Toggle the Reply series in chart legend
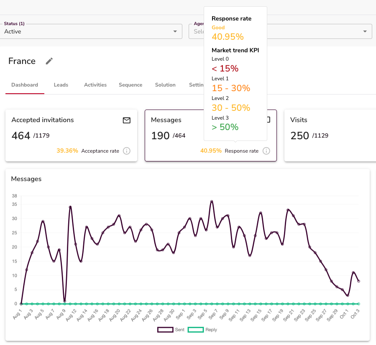This screenshot has width=376, height=345. pyautogui.click(x=202, y=330)
